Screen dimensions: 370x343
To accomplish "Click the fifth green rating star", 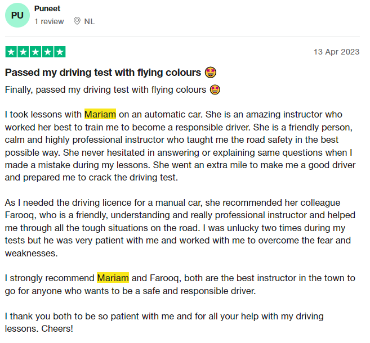I will [60, 52].
